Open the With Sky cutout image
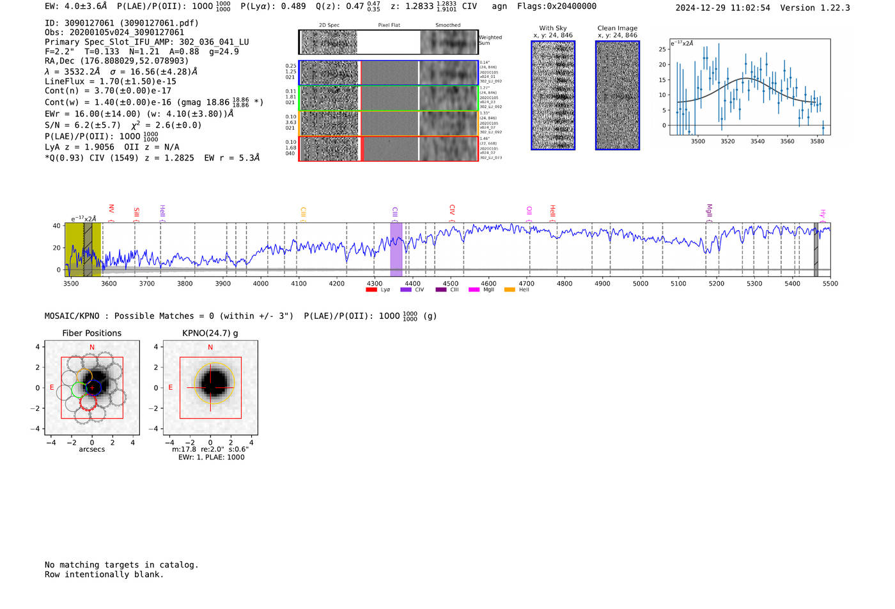895x609 pixels. pos(553,95)
